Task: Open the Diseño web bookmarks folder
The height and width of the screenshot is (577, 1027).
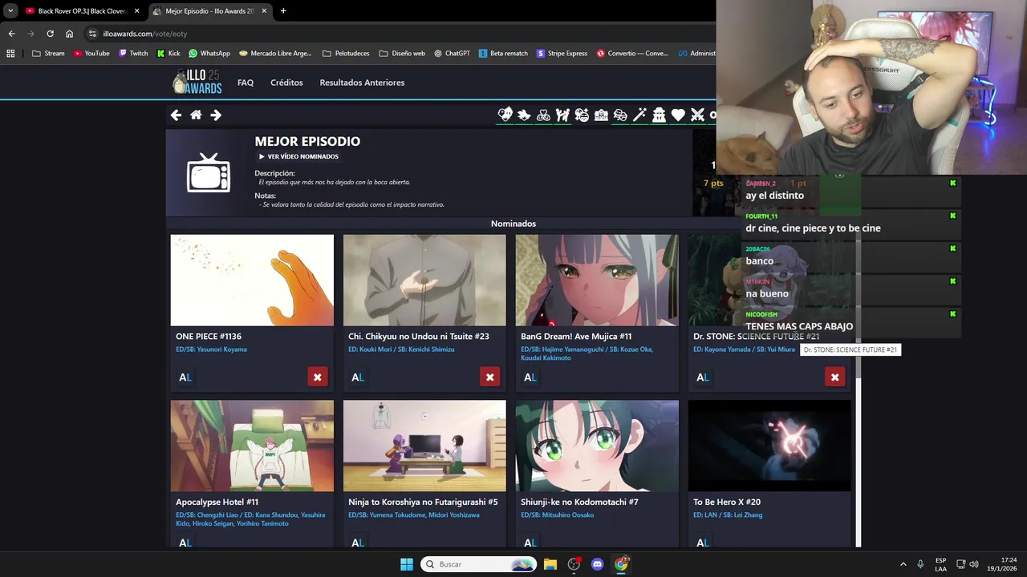Action: [402, 54]
